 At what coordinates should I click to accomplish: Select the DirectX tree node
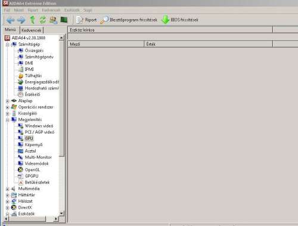[25, 208]
